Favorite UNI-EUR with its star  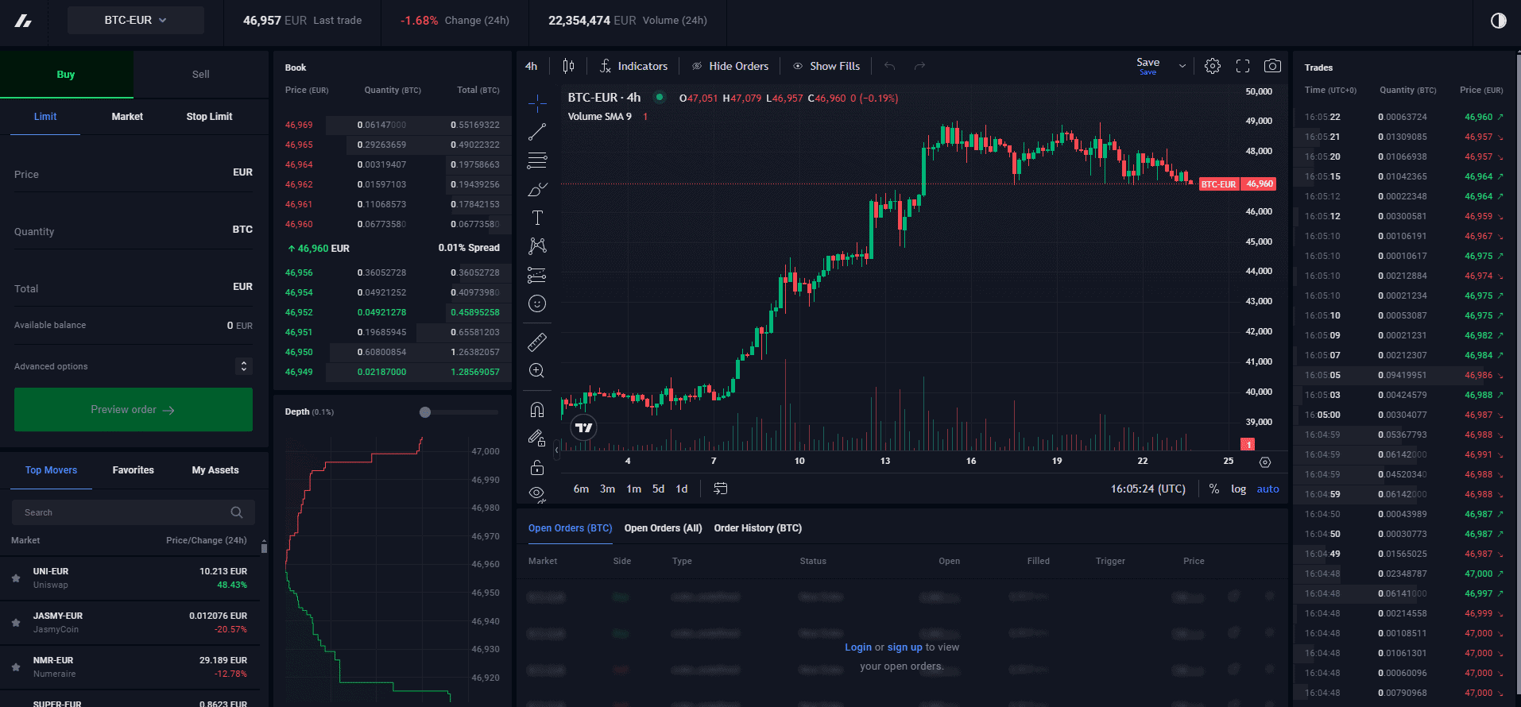pyautogui.click(x=16, y=578)
